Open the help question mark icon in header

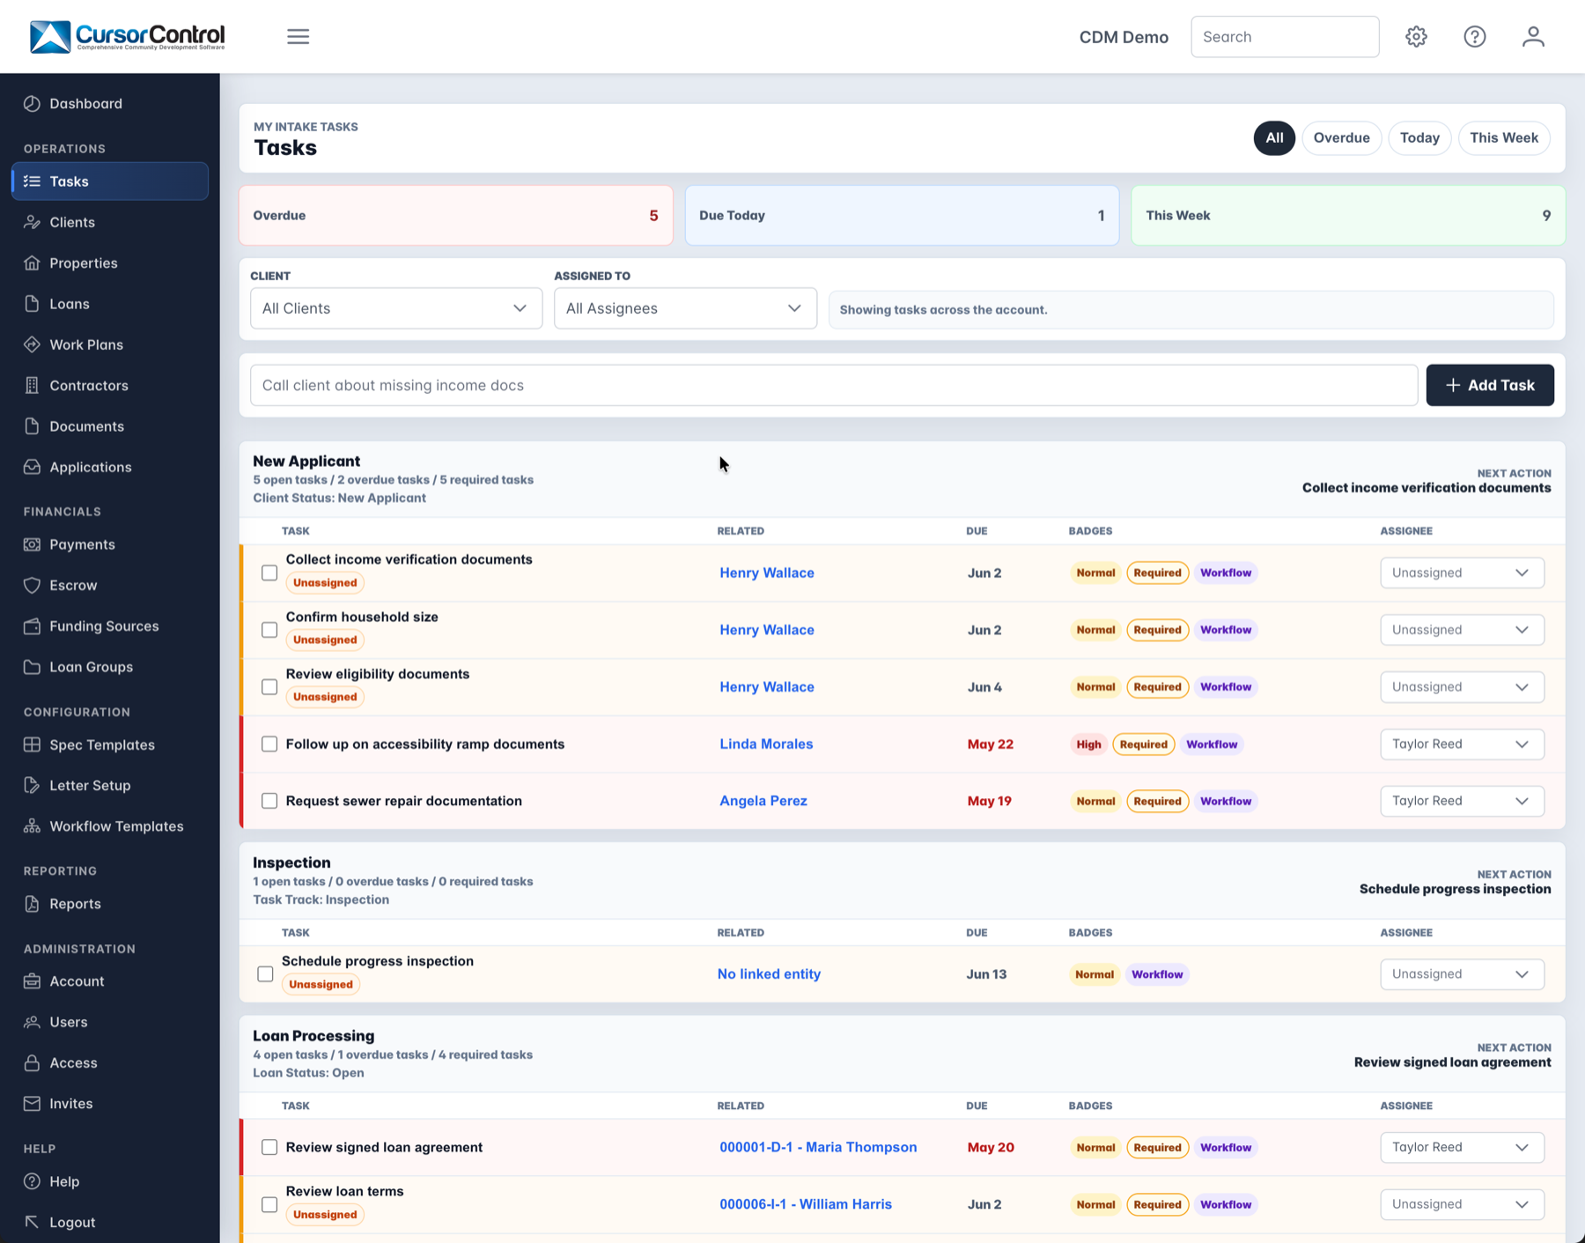tap(1475, 36)
